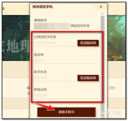The height and width of the screenshot is (121, 128).
Task: Click the forest banner image right of dialog
Action: pos(116,38)
